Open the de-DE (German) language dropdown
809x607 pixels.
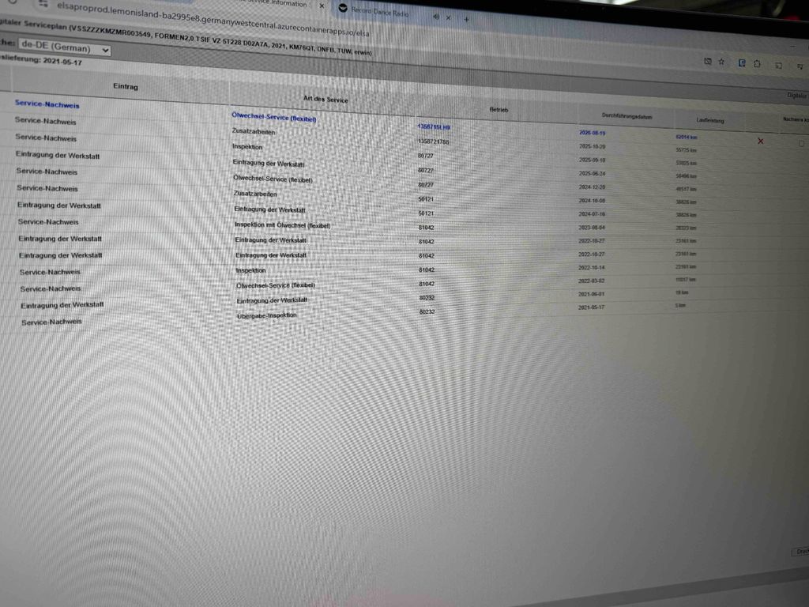tap(65, 47)
